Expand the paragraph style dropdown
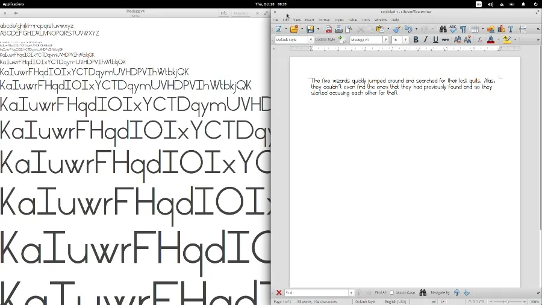Screen dimensions: 542x305 click(x=311, y=40)
